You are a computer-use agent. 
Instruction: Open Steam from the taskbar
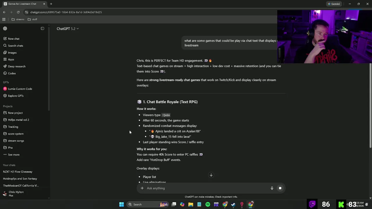(x=233, y=204)
